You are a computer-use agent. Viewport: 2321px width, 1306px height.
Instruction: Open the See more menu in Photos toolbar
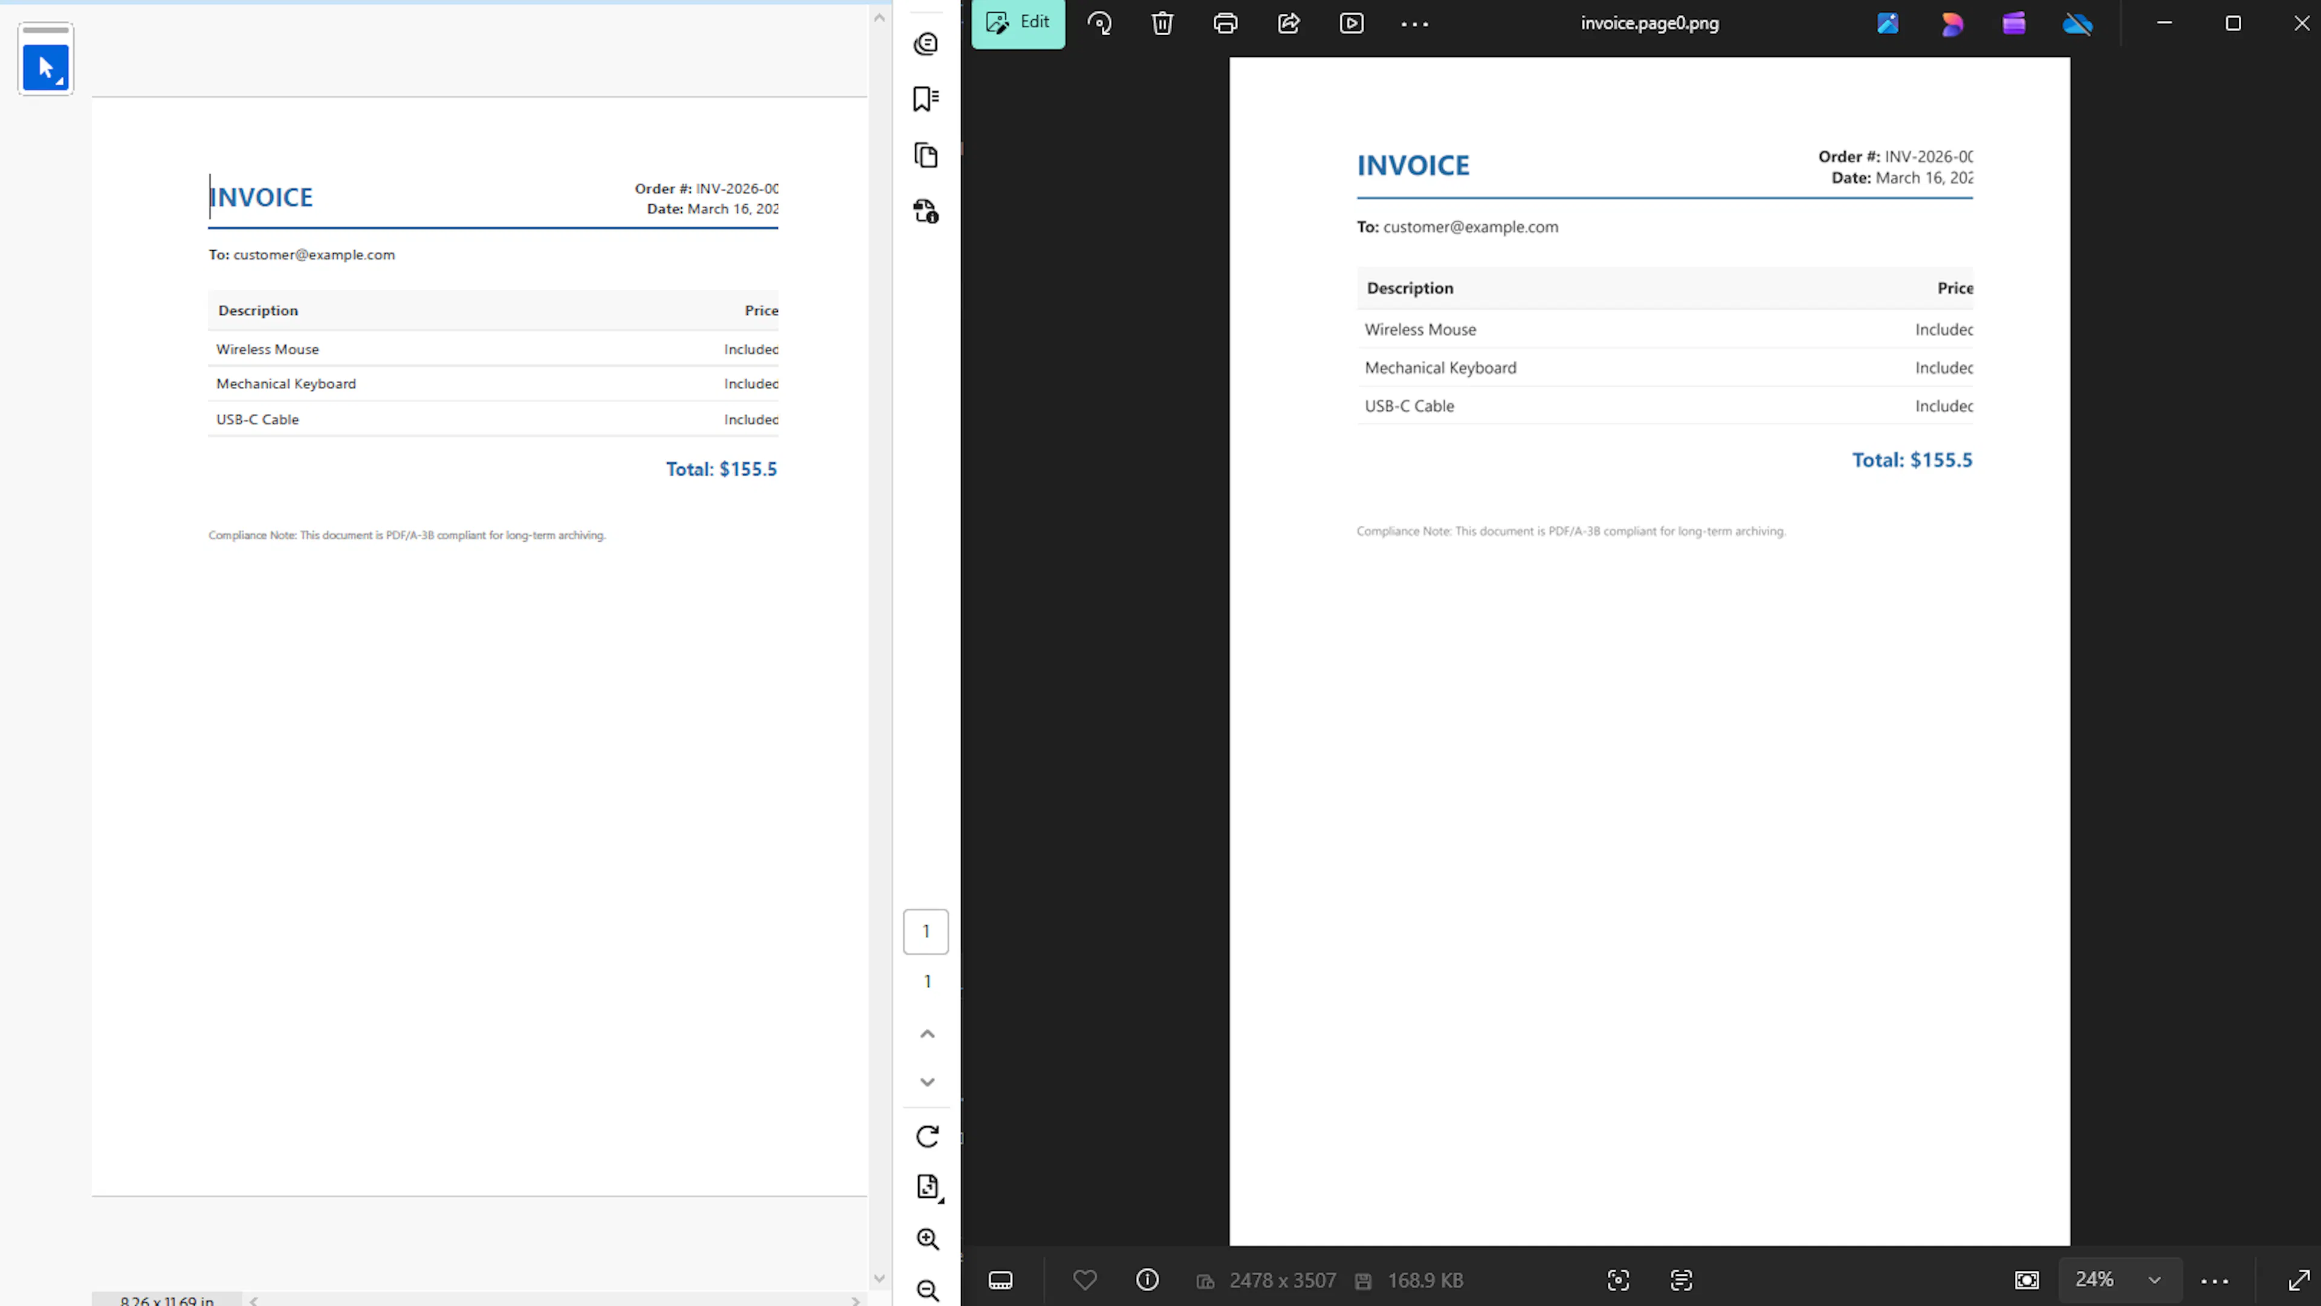point(1414,24)
